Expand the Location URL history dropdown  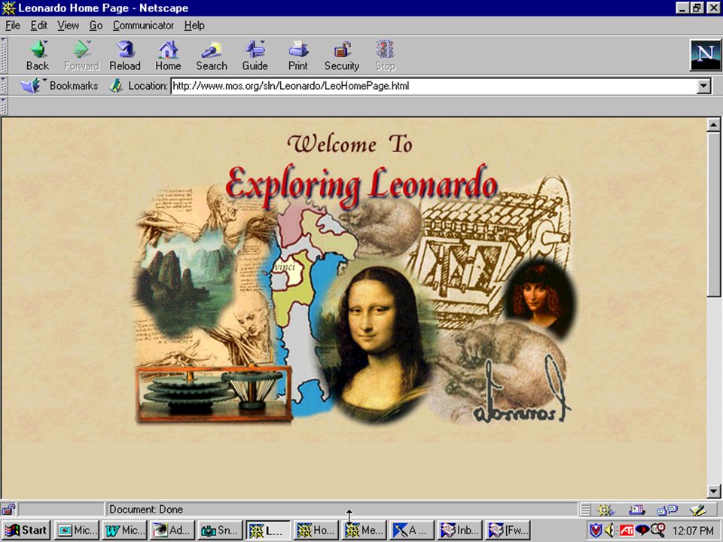[703, 86]
